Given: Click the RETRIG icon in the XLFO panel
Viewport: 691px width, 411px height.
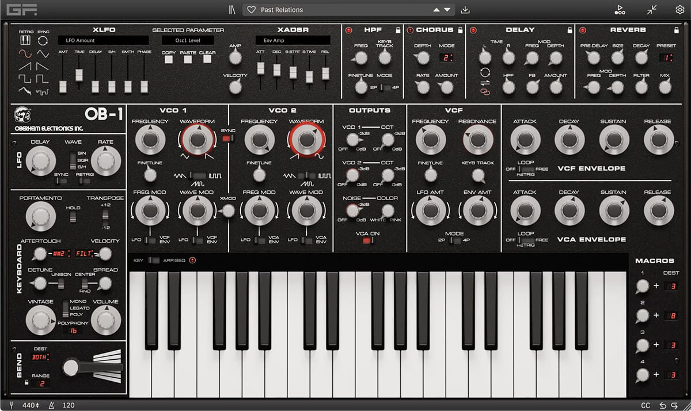Looking at the screenshot, I should coord(25,40).
